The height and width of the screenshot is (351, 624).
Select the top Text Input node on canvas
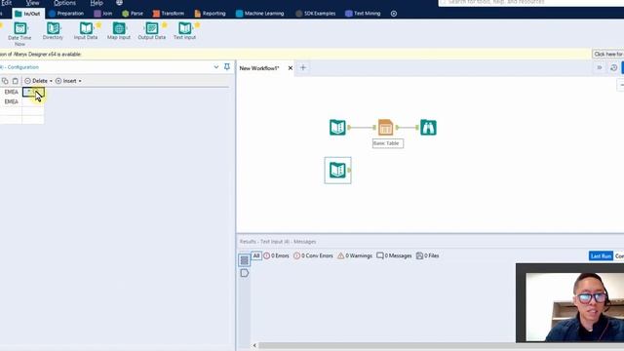tap(337, 128)
